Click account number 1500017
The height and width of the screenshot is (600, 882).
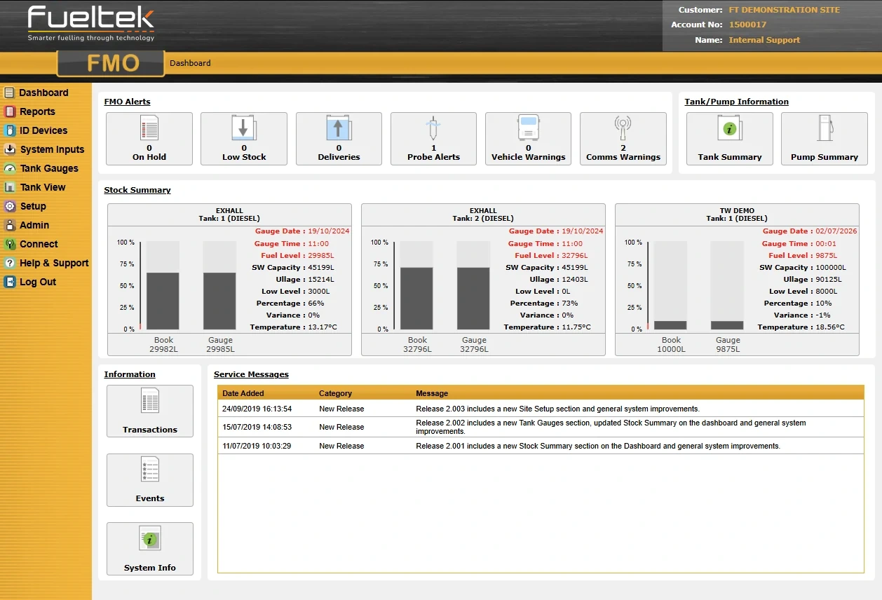pos(747,25)
